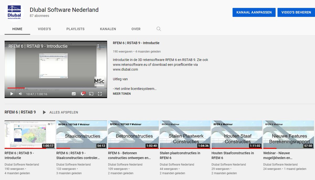Viewport: 315px width, 180px height.
Task: Click '109 weergaven' under Betonnen constructies video
Action: (117, 169)
